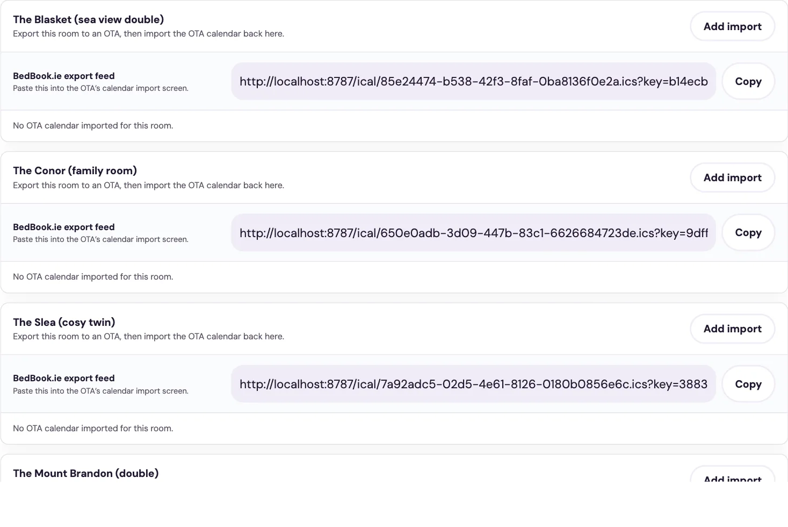Screen dimensions: 788x527
Task: Copy The Blasket export feed URL
Action: pos(748,81)
